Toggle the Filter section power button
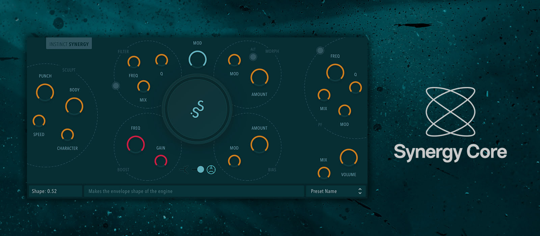 116,86
